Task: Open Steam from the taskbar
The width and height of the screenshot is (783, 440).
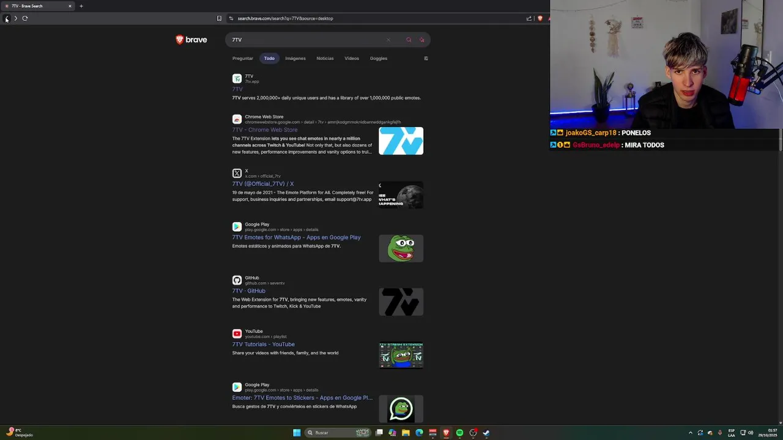Action: (486, 433)
